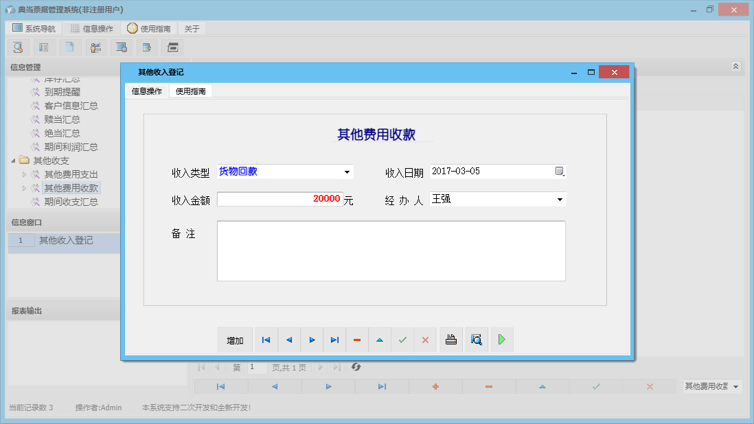Click the report list icon on the toolbar
The image size is (754, 424).
[43, 47]
